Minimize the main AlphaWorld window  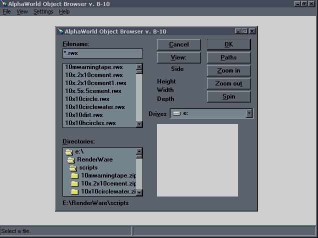click(297, 3)
